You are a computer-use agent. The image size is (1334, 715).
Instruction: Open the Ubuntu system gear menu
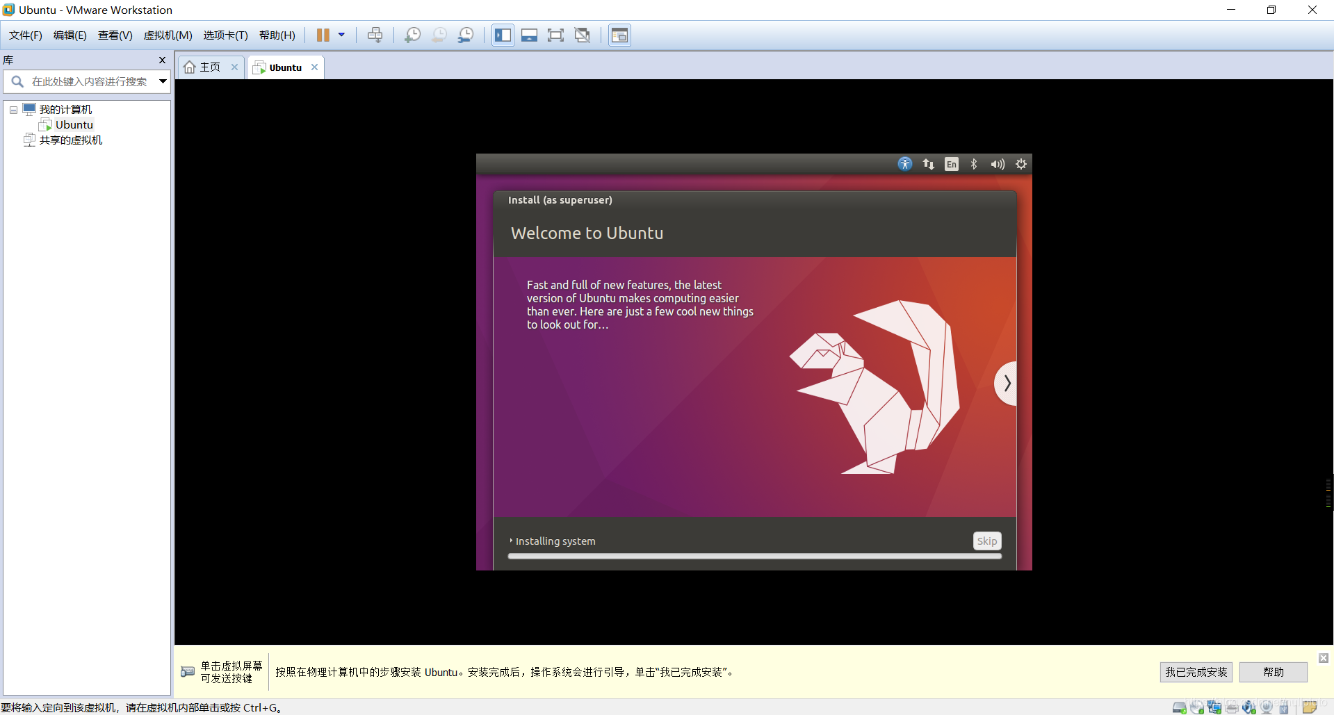click(x=1021, y=164)
